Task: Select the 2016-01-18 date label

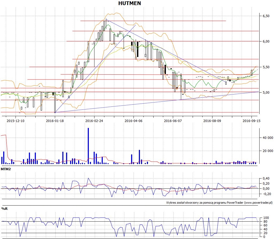Action: click(x=55, y=121)
